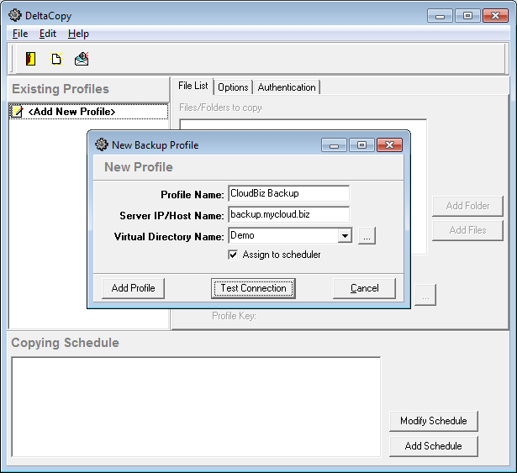Screen dimensions: 517x473
Task: Switch to the Options tab
Action: [233, 87]
